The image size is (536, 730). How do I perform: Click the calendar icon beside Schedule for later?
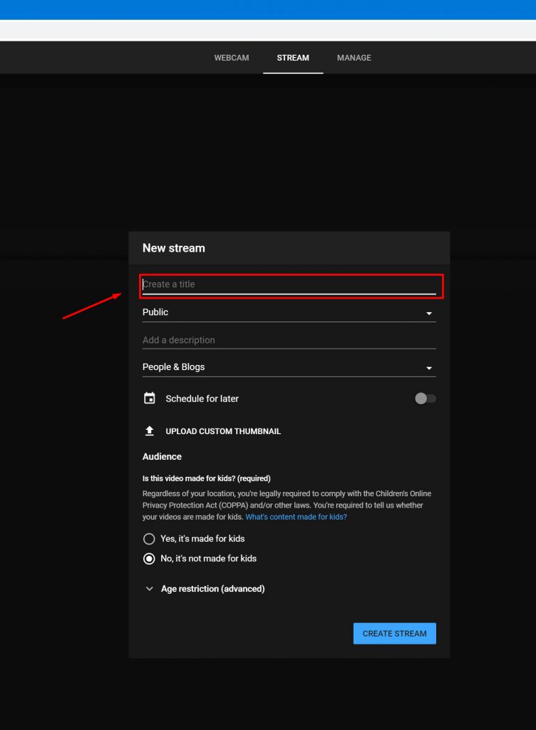(x=150, y=399)
